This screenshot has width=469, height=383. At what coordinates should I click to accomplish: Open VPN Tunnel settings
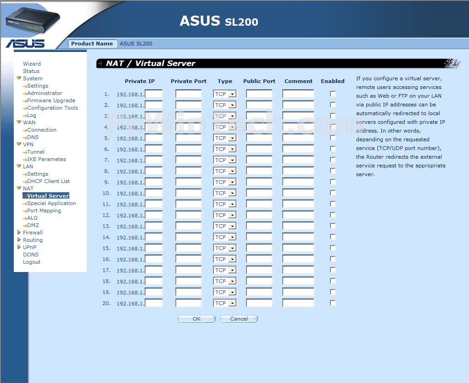pyautogui.click(x=36, y=152)
